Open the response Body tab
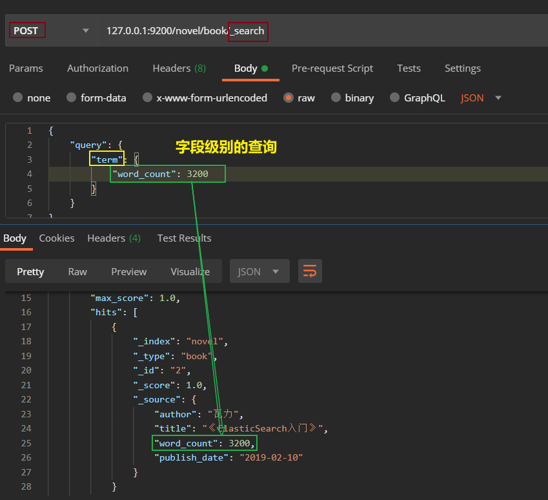 click(15, 238)
